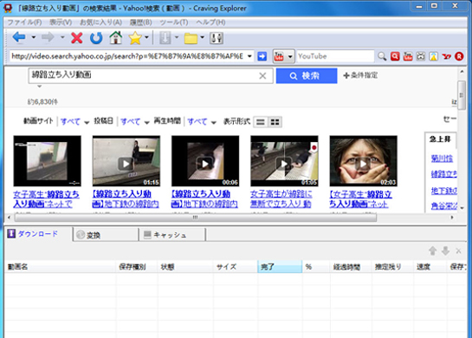472x338 pixels.
Task: Play video thumbnail with 00:06 duration
Action: coord(205,161)
